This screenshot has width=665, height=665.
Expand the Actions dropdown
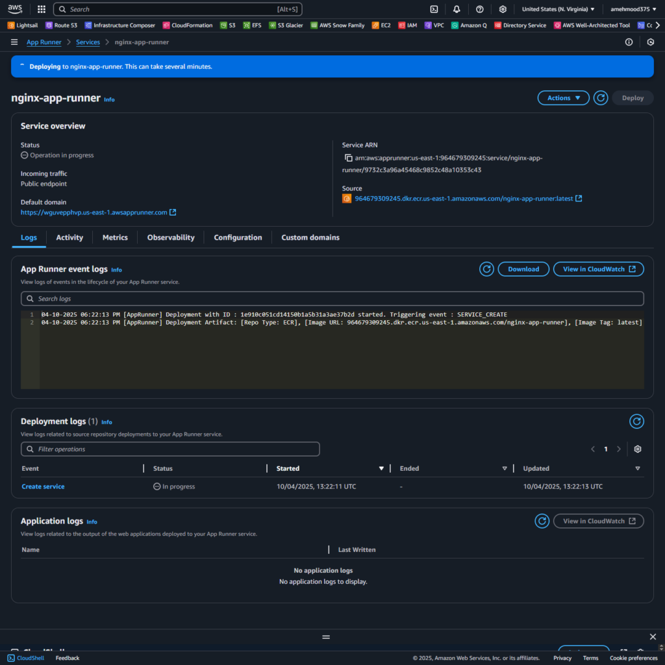click(x=563, y=98)
